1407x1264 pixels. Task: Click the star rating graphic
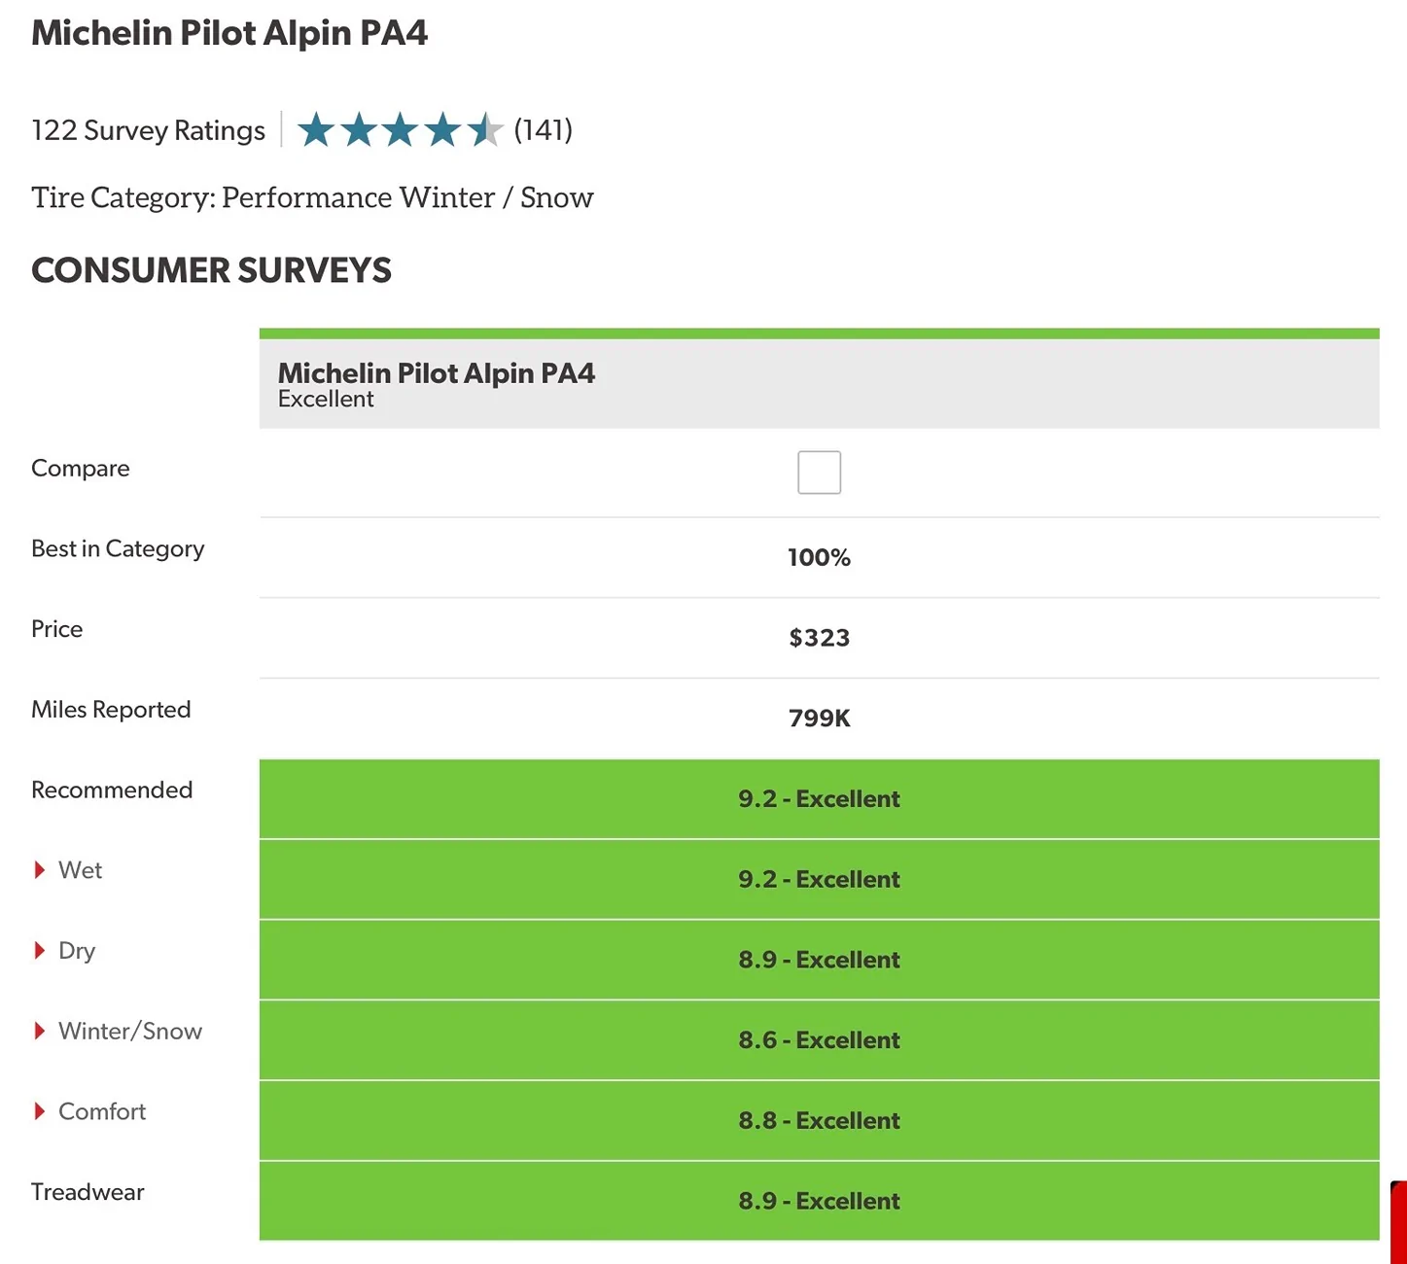[400, 129]
